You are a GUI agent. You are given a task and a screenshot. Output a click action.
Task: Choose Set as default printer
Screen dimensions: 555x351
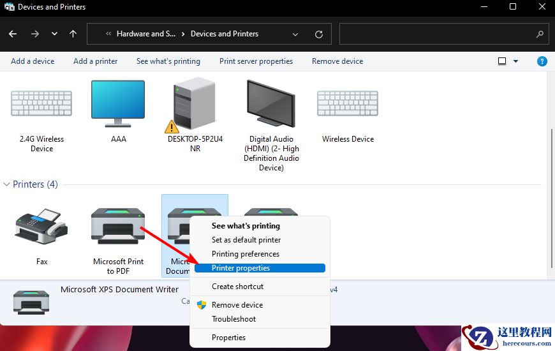click(x=246, y=240)
